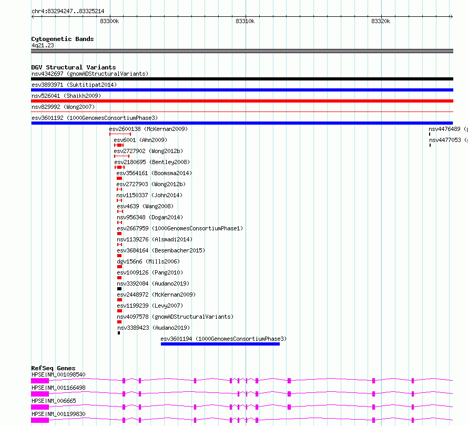Select HPSE|NM_001166498 transcript label
Viewport: 468px width, 426px height.
58,388
